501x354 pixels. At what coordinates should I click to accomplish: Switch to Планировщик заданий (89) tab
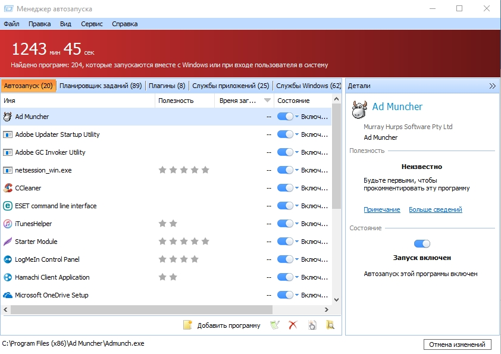[x=101, y=86]
